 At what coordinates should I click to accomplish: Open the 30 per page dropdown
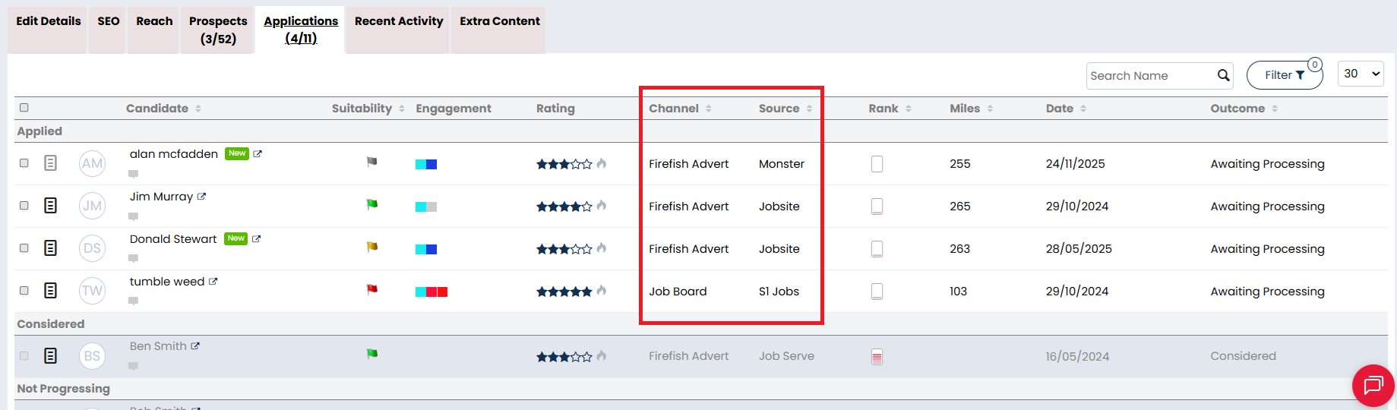1360,74
